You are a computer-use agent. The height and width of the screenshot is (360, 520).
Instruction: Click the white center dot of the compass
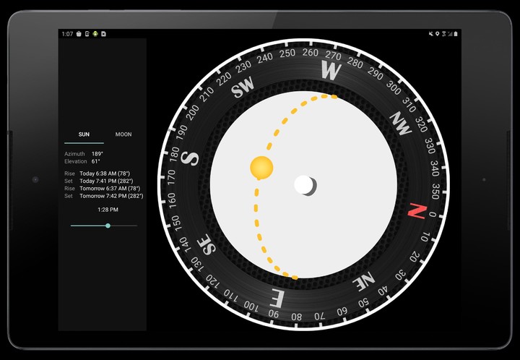tap(304, 185)
